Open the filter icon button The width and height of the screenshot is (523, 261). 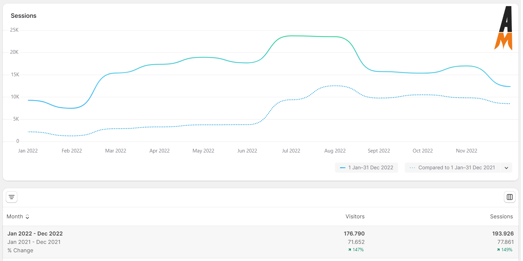12,197
